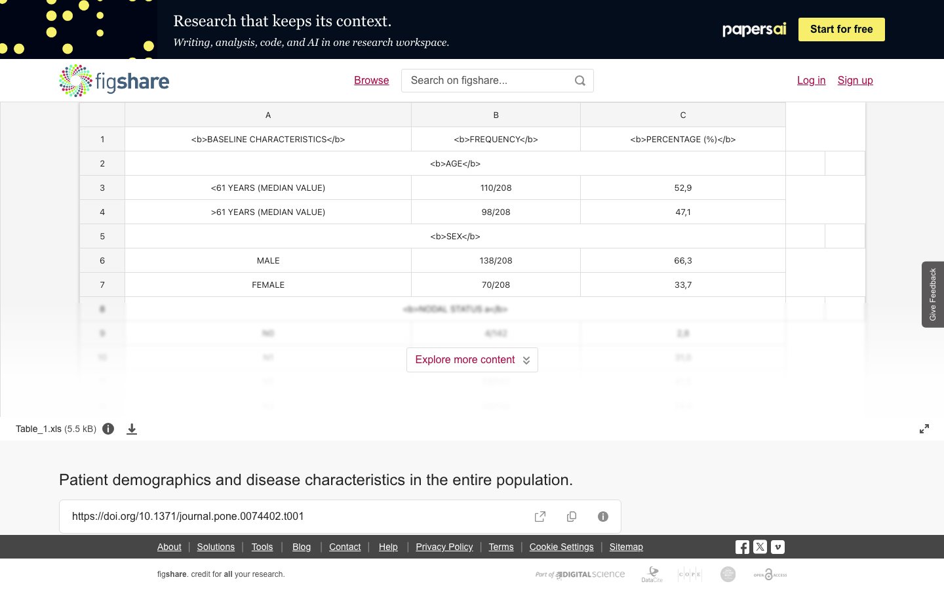The image size is (944, 590).
Task: Select the MALE cell in row 6
Action: 268,260
